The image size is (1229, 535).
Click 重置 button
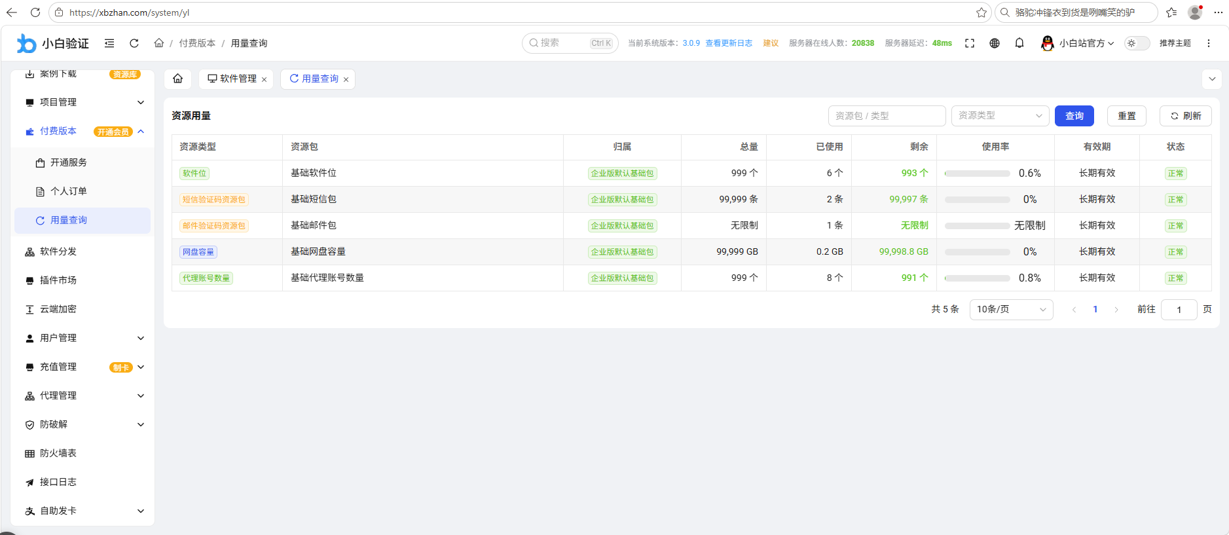[x=1127, y=116]
